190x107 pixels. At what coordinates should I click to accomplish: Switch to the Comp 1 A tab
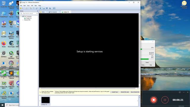[x=66, y=12]
